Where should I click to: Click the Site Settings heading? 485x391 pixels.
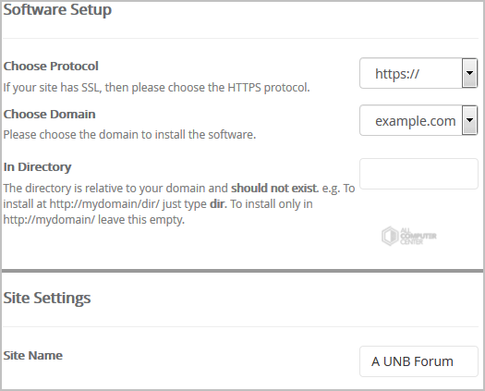click(x=47, y=298)
